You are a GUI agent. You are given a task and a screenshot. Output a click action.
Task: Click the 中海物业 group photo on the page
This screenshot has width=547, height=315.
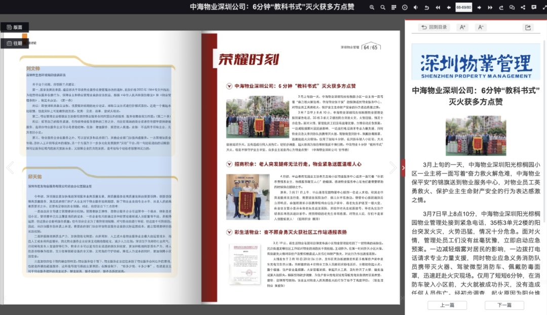pyautogui.click(x=258, y=117)
